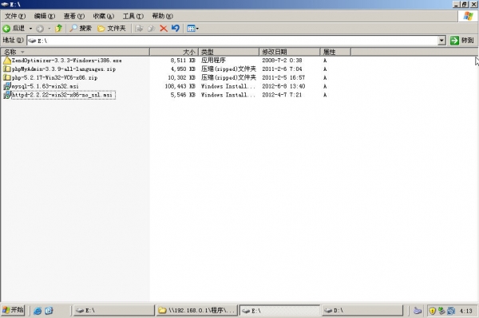
Task: Open the Tools (工具) menu
Action: click(x=133, y=16)
